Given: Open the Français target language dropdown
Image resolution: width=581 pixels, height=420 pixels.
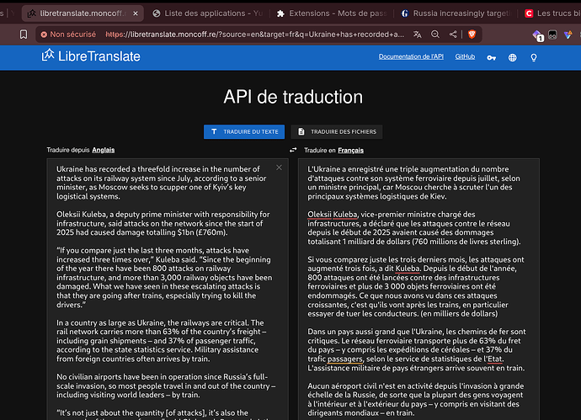Looking at the screenshot, I should pyautogui.click(x=350, y=150).
